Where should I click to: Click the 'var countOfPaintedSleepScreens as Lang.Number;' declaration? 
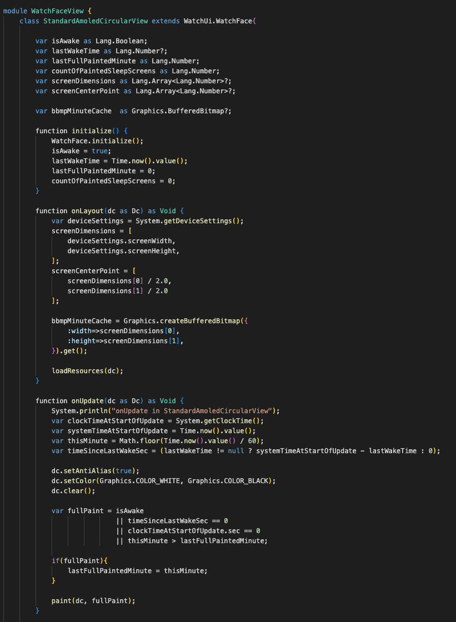point(127,71)
